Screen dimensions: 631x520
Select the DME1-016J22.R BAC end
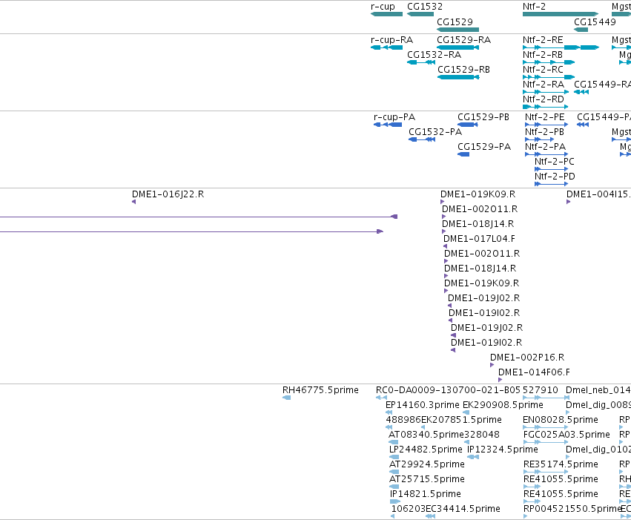[133, 202]
